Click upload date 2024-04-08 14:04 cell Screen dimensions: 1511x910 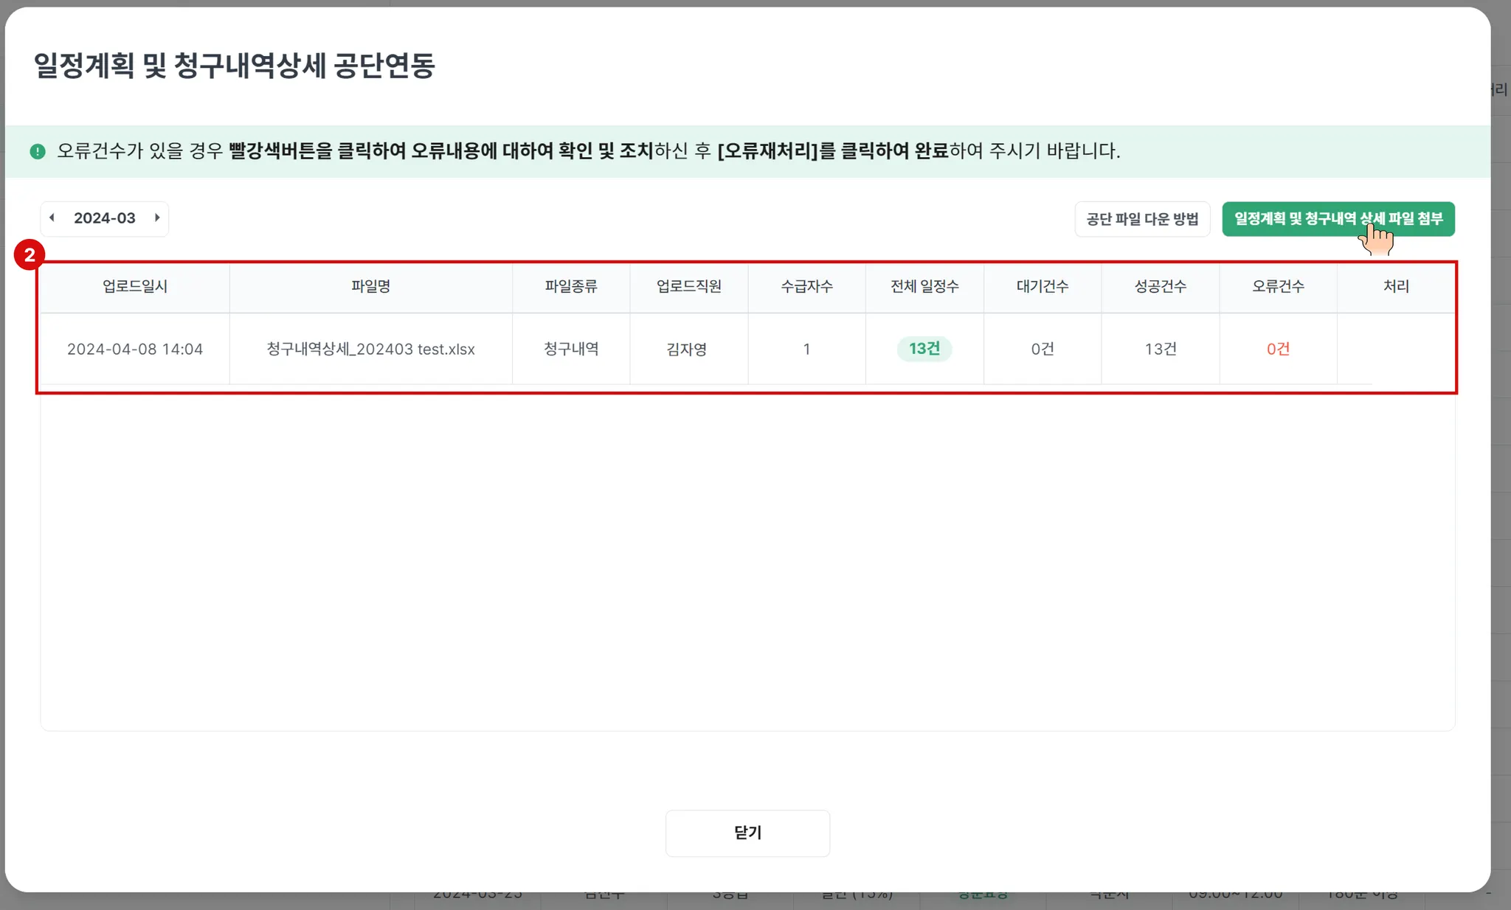click(x=134, y=349)
